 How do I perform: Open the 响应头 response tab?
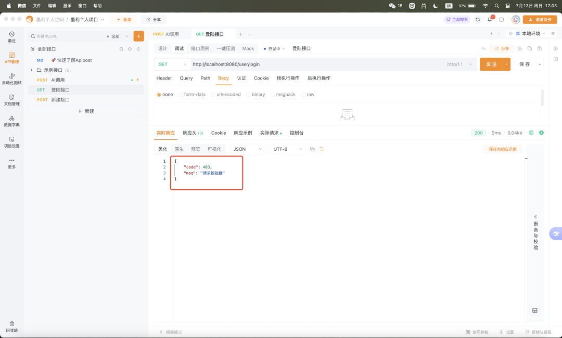click(x=193, y=133)
